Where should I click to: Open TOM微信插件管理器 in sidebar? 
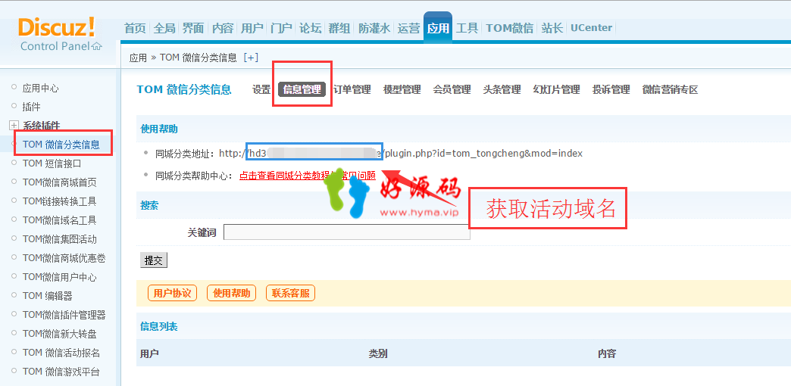(64, 315)
